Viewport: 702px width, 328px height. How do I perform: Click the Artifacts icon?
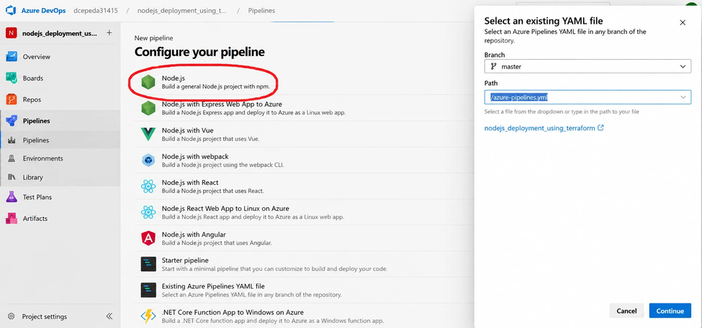[12, 219]
